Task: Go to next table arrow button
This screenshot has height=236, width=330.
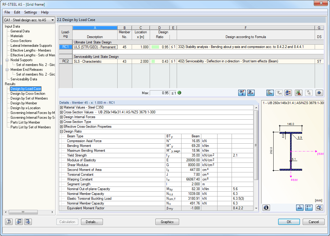Action: pyautogui.click(x=28, y=222)
